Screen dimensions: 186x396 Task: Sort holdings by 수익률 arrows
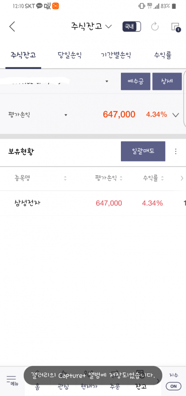click(x=162, y=179)
